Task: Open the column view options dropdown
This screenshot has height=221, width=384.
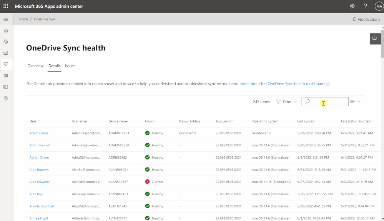Action: pos(355,102)
